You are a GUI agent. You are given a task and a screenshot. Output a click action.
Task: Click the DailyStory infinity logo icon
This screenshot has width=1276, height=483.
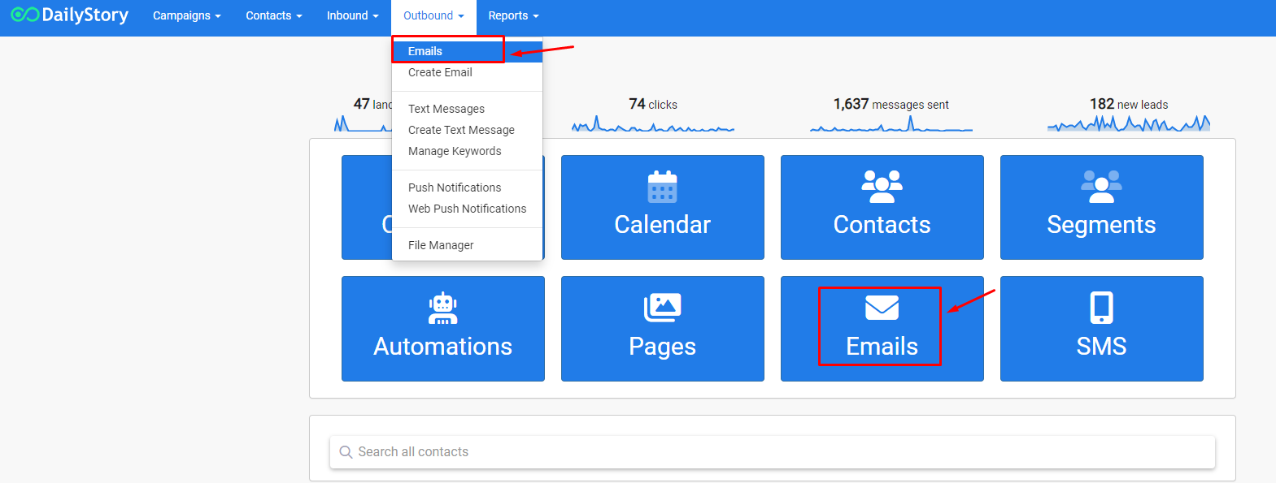coord(24,15)
